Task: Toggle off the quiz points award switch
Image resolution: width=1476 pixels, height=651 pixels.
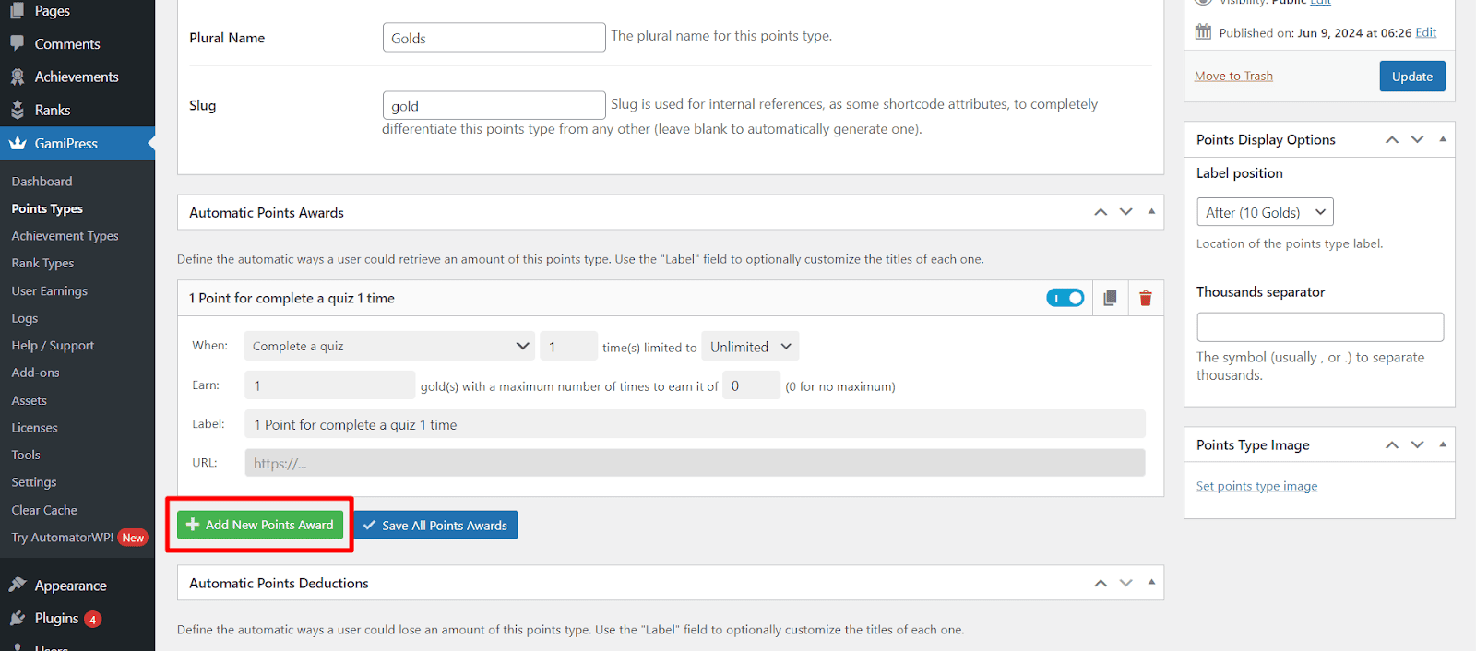Action: point(1065,298)
